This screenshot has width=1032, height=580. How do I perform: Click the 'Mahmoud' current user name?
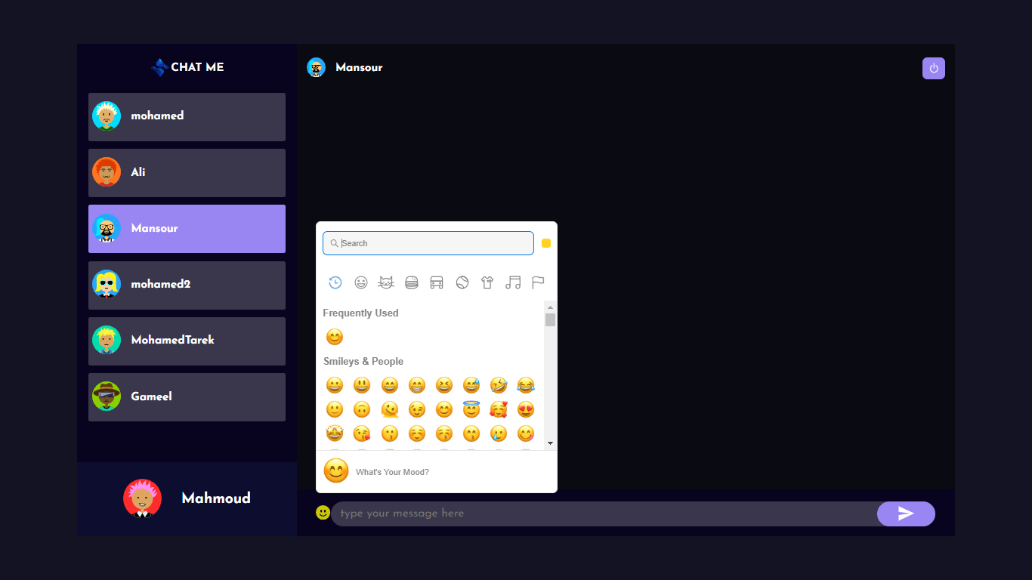click(216, 498)
